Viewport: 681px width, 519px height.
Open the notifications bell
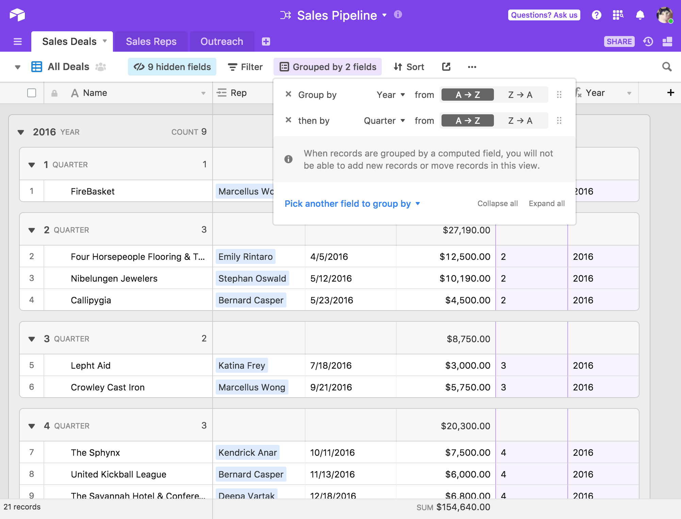tap(640, 15)
